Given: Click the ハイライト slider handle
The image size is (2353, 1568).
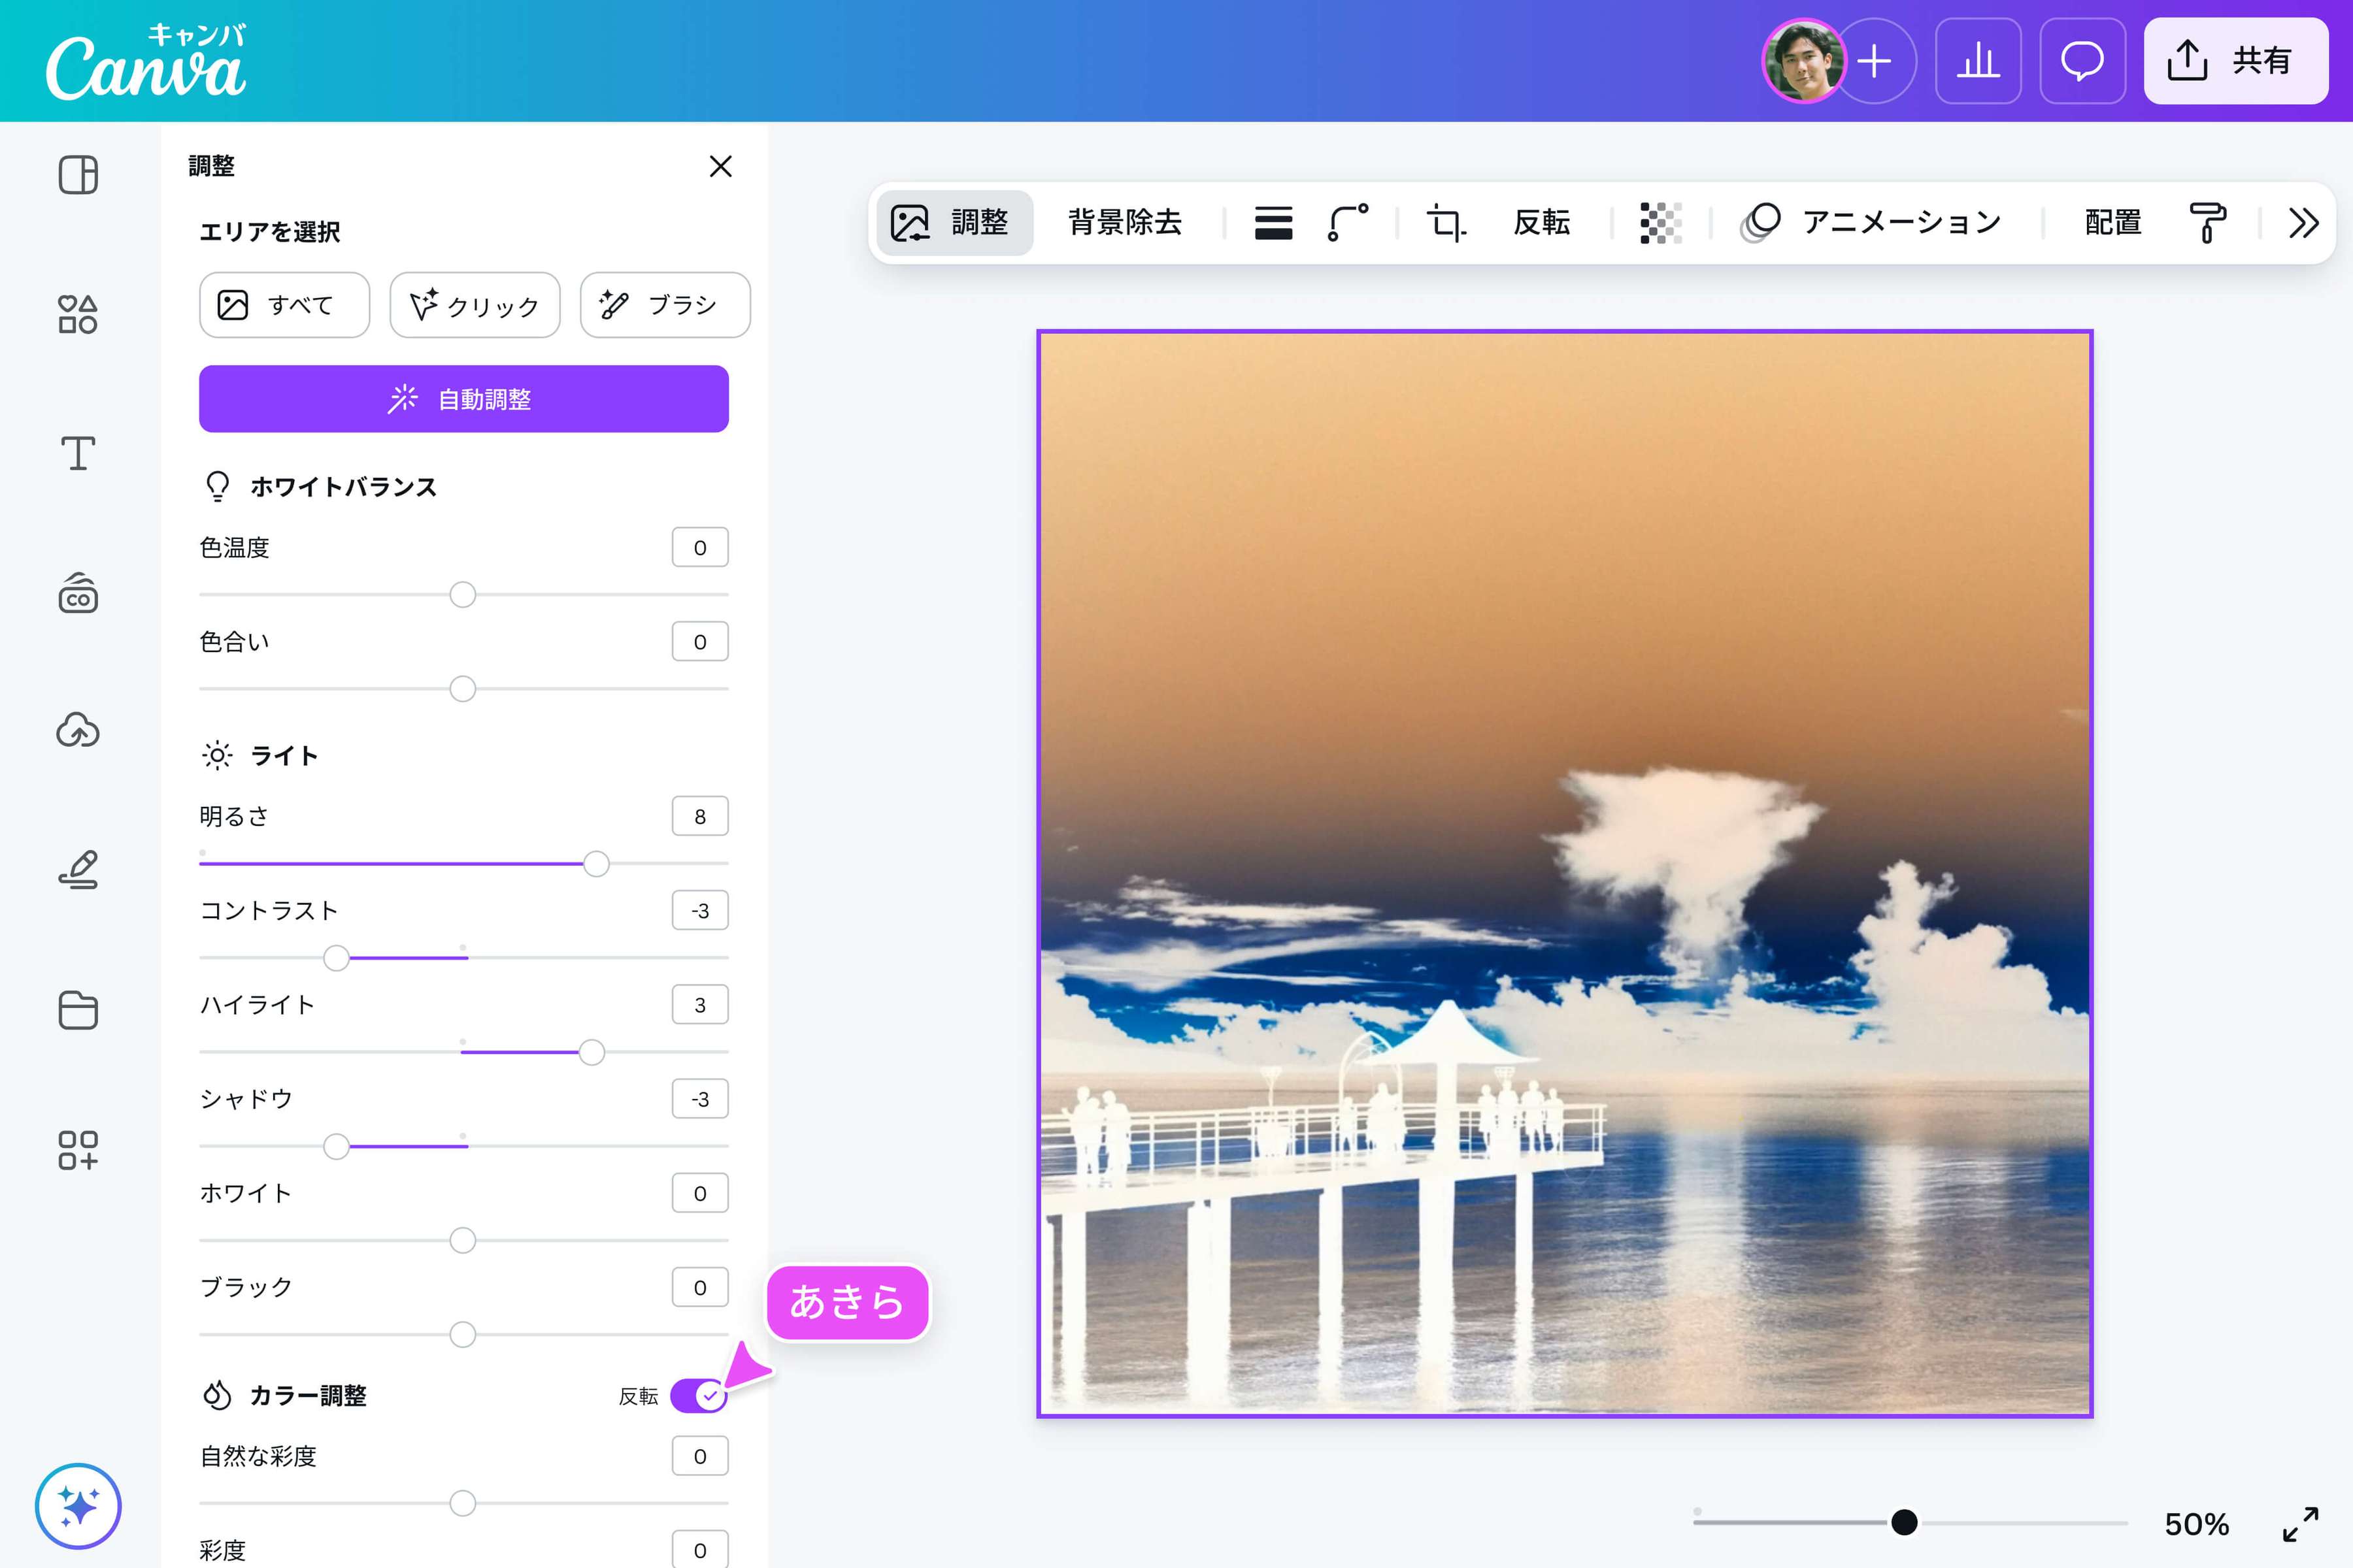Looking at the screenshot, I should (592, 1052).
